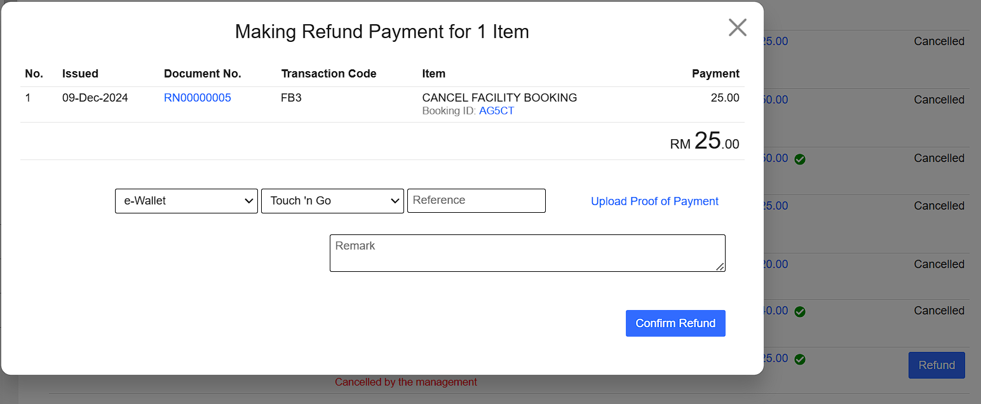This screenshot has width=981, height=404.
Task: Close the refund payment dialog
Action: (737, 27)
